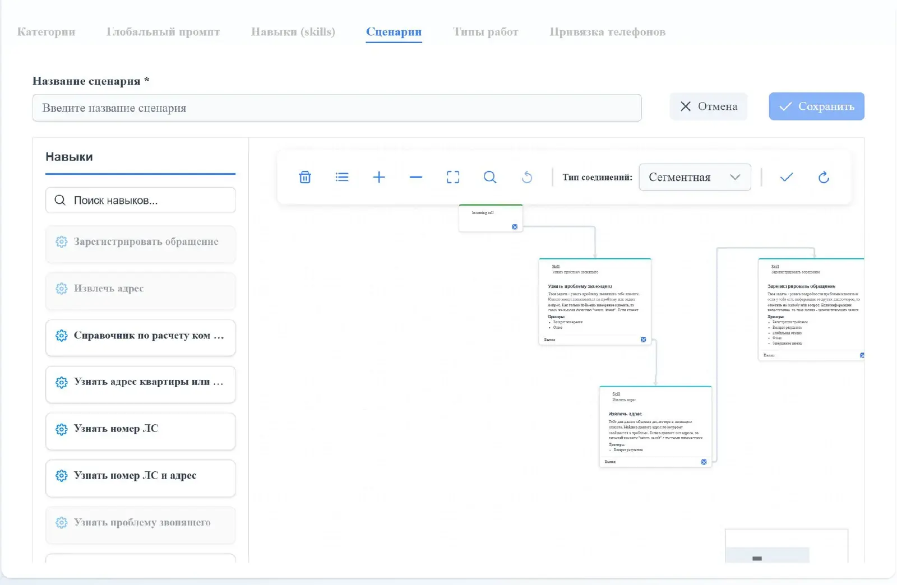
Task: Click gear icon of Справочник по расчету skill
Action: (x=62, y=336)
